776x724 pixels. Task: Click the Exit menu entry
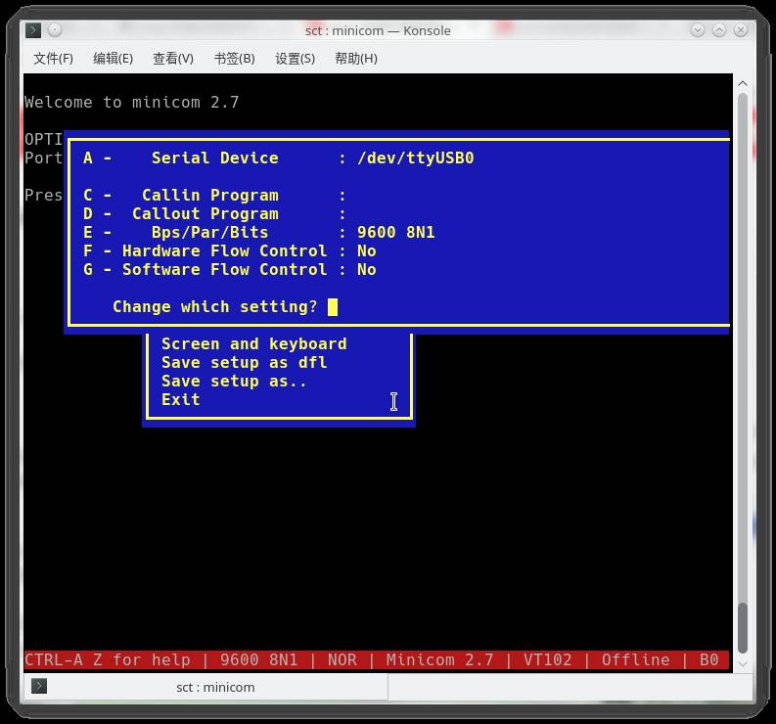coord(181,399)
